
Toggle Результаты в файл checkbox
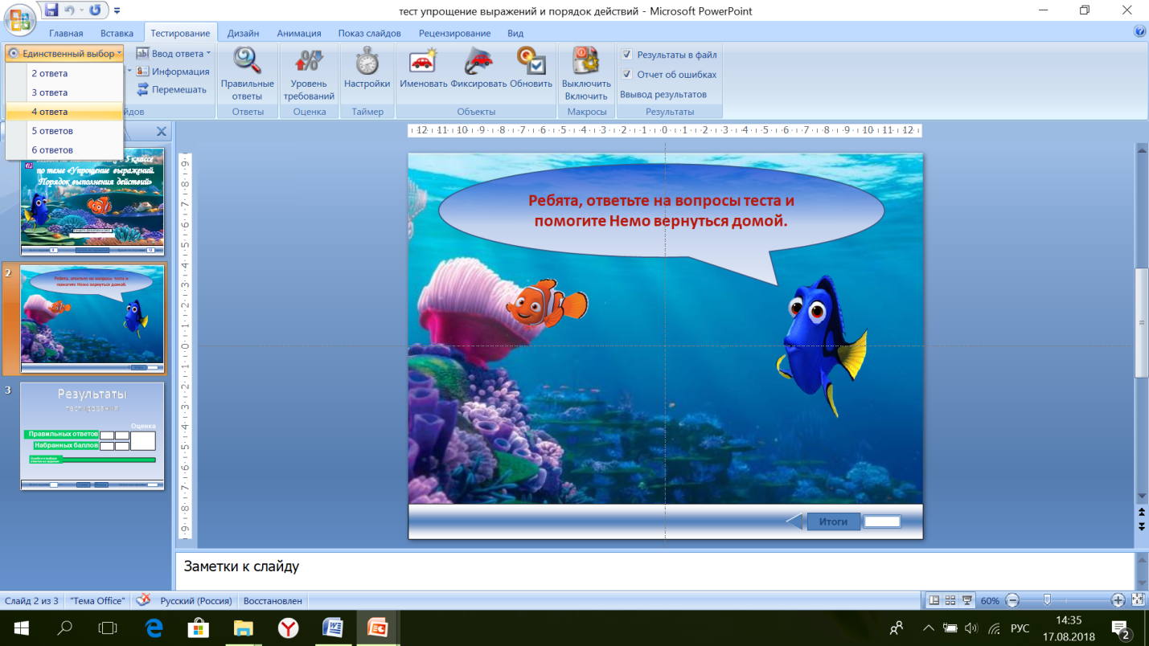click(627, 55)
